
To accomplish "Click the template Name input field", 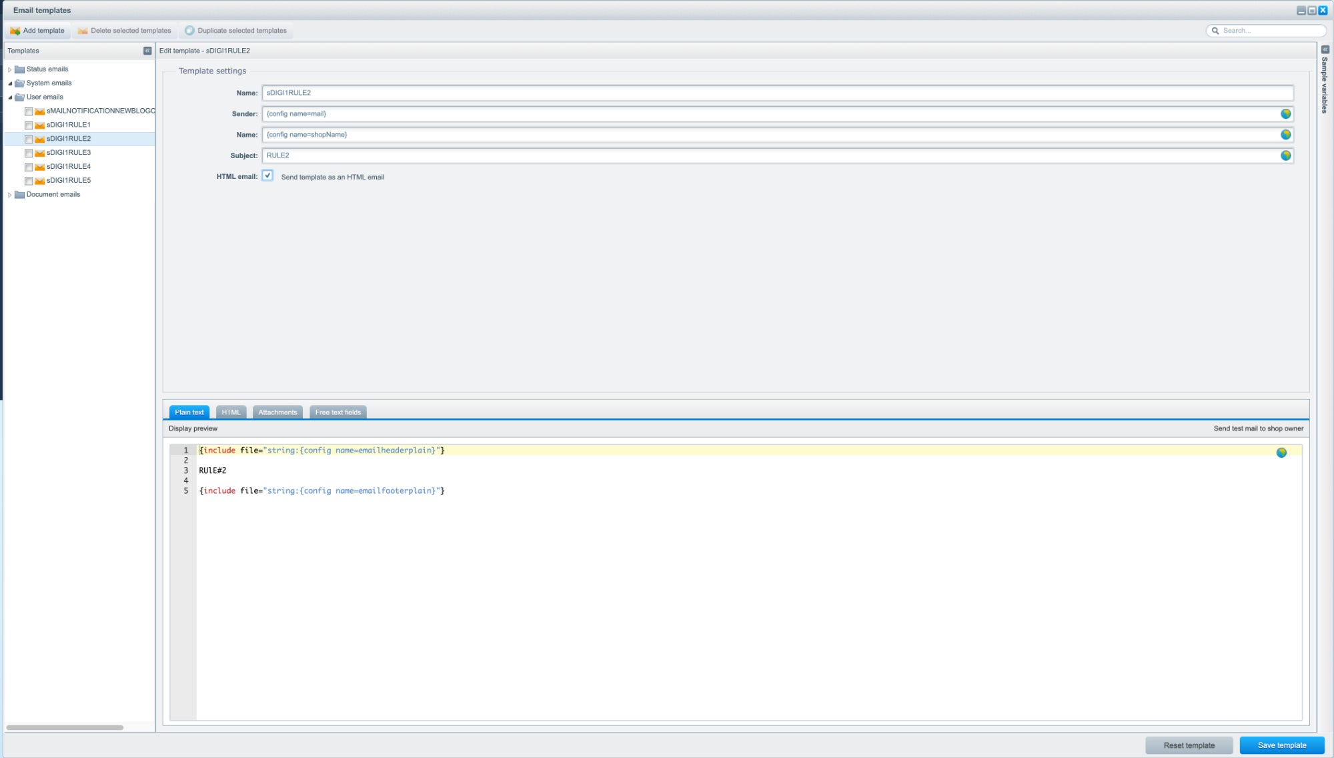I will 778,93.
